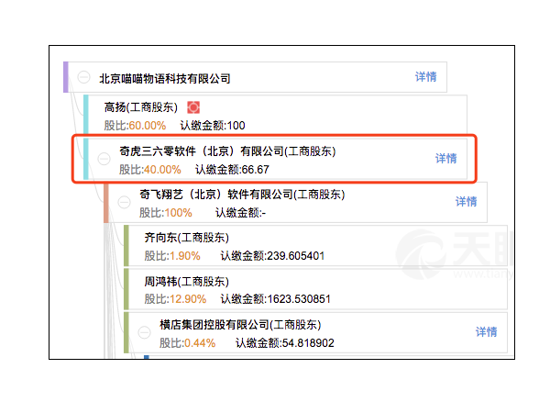The image size is (550, 413).
Task: Open 详情 for 北京喵喵物语科技有限公司
Action: (426, 77)
